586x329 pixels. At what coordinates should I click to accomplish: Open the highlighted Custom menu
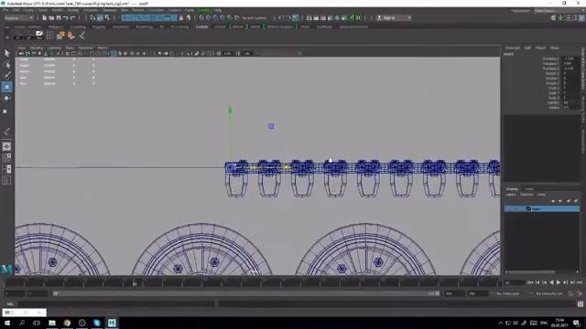click(203, 10)
